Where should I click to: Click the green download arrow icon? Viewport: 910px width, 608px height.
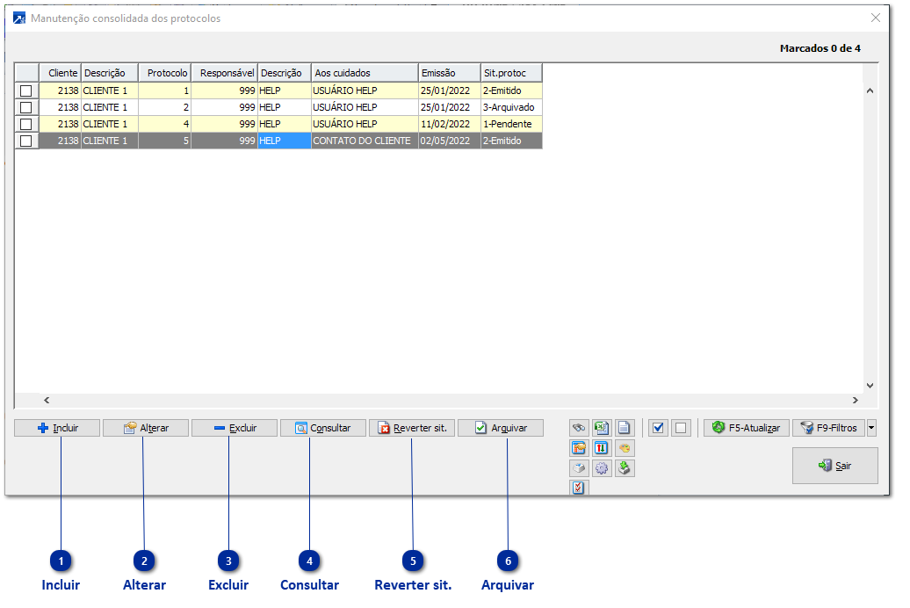coord(624,468)
